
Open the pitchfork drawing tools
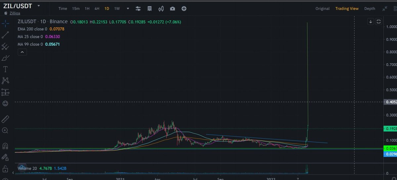[x=5, y=46]
